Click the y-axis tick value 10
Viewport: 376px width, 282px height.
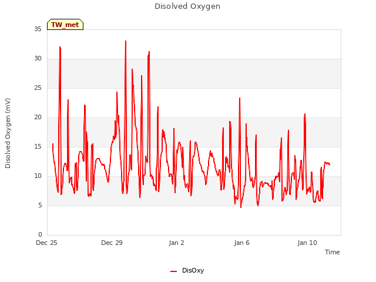(38, 176)
